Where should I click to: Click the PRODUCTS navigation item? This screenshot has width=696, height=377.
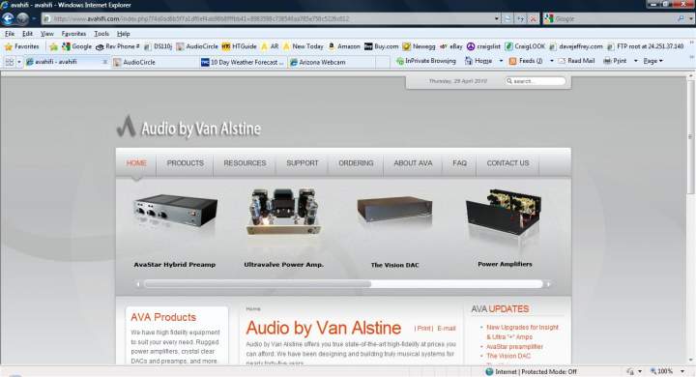(185, 163)
